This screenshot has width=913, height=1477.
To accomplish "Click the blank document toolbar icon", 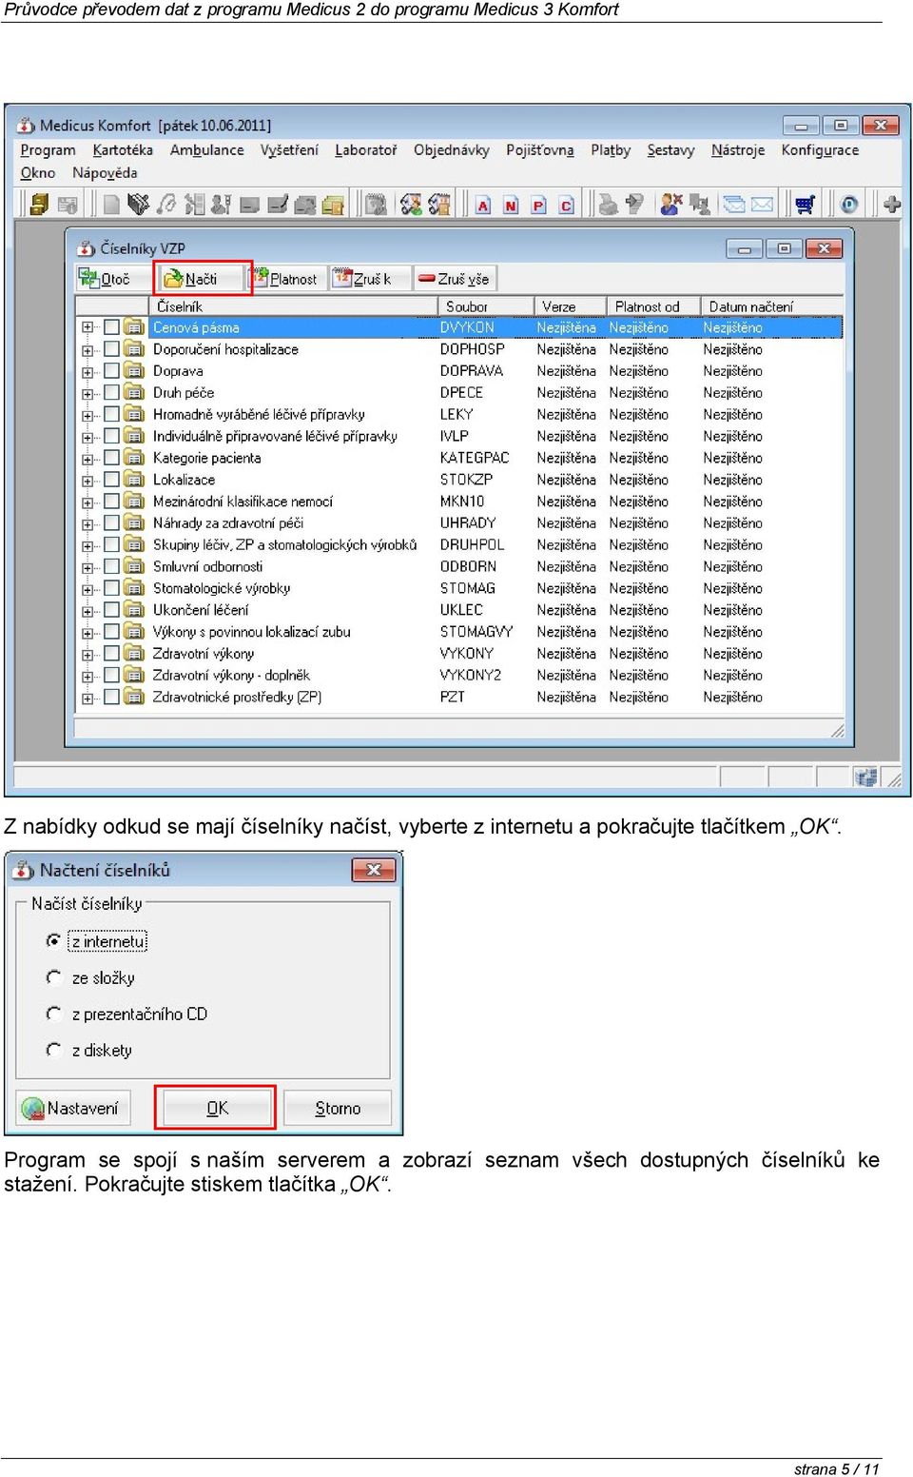I will [x=111, y=205].
